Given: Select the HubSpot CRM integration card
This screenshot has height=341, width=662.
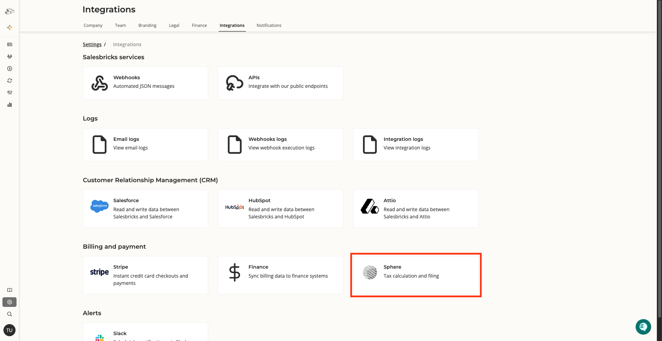Looking at the screenshot, I should click(280, 208).
